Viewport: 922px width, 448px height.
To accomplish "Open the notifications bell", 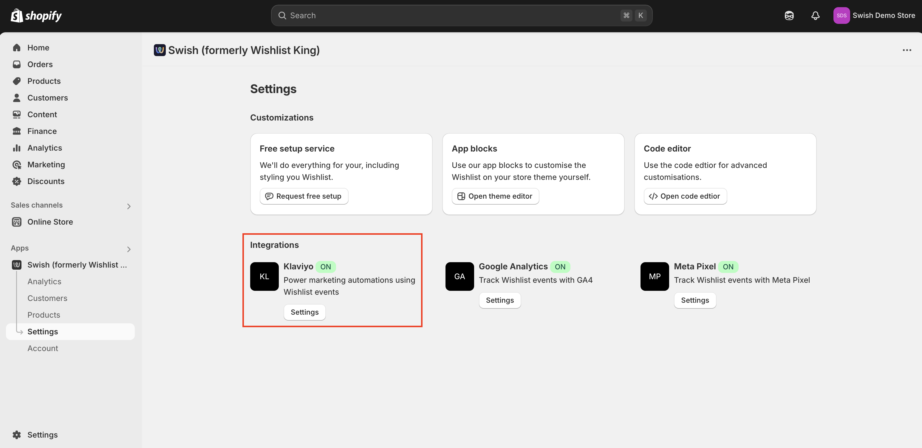I will click(x=815, y=16).
